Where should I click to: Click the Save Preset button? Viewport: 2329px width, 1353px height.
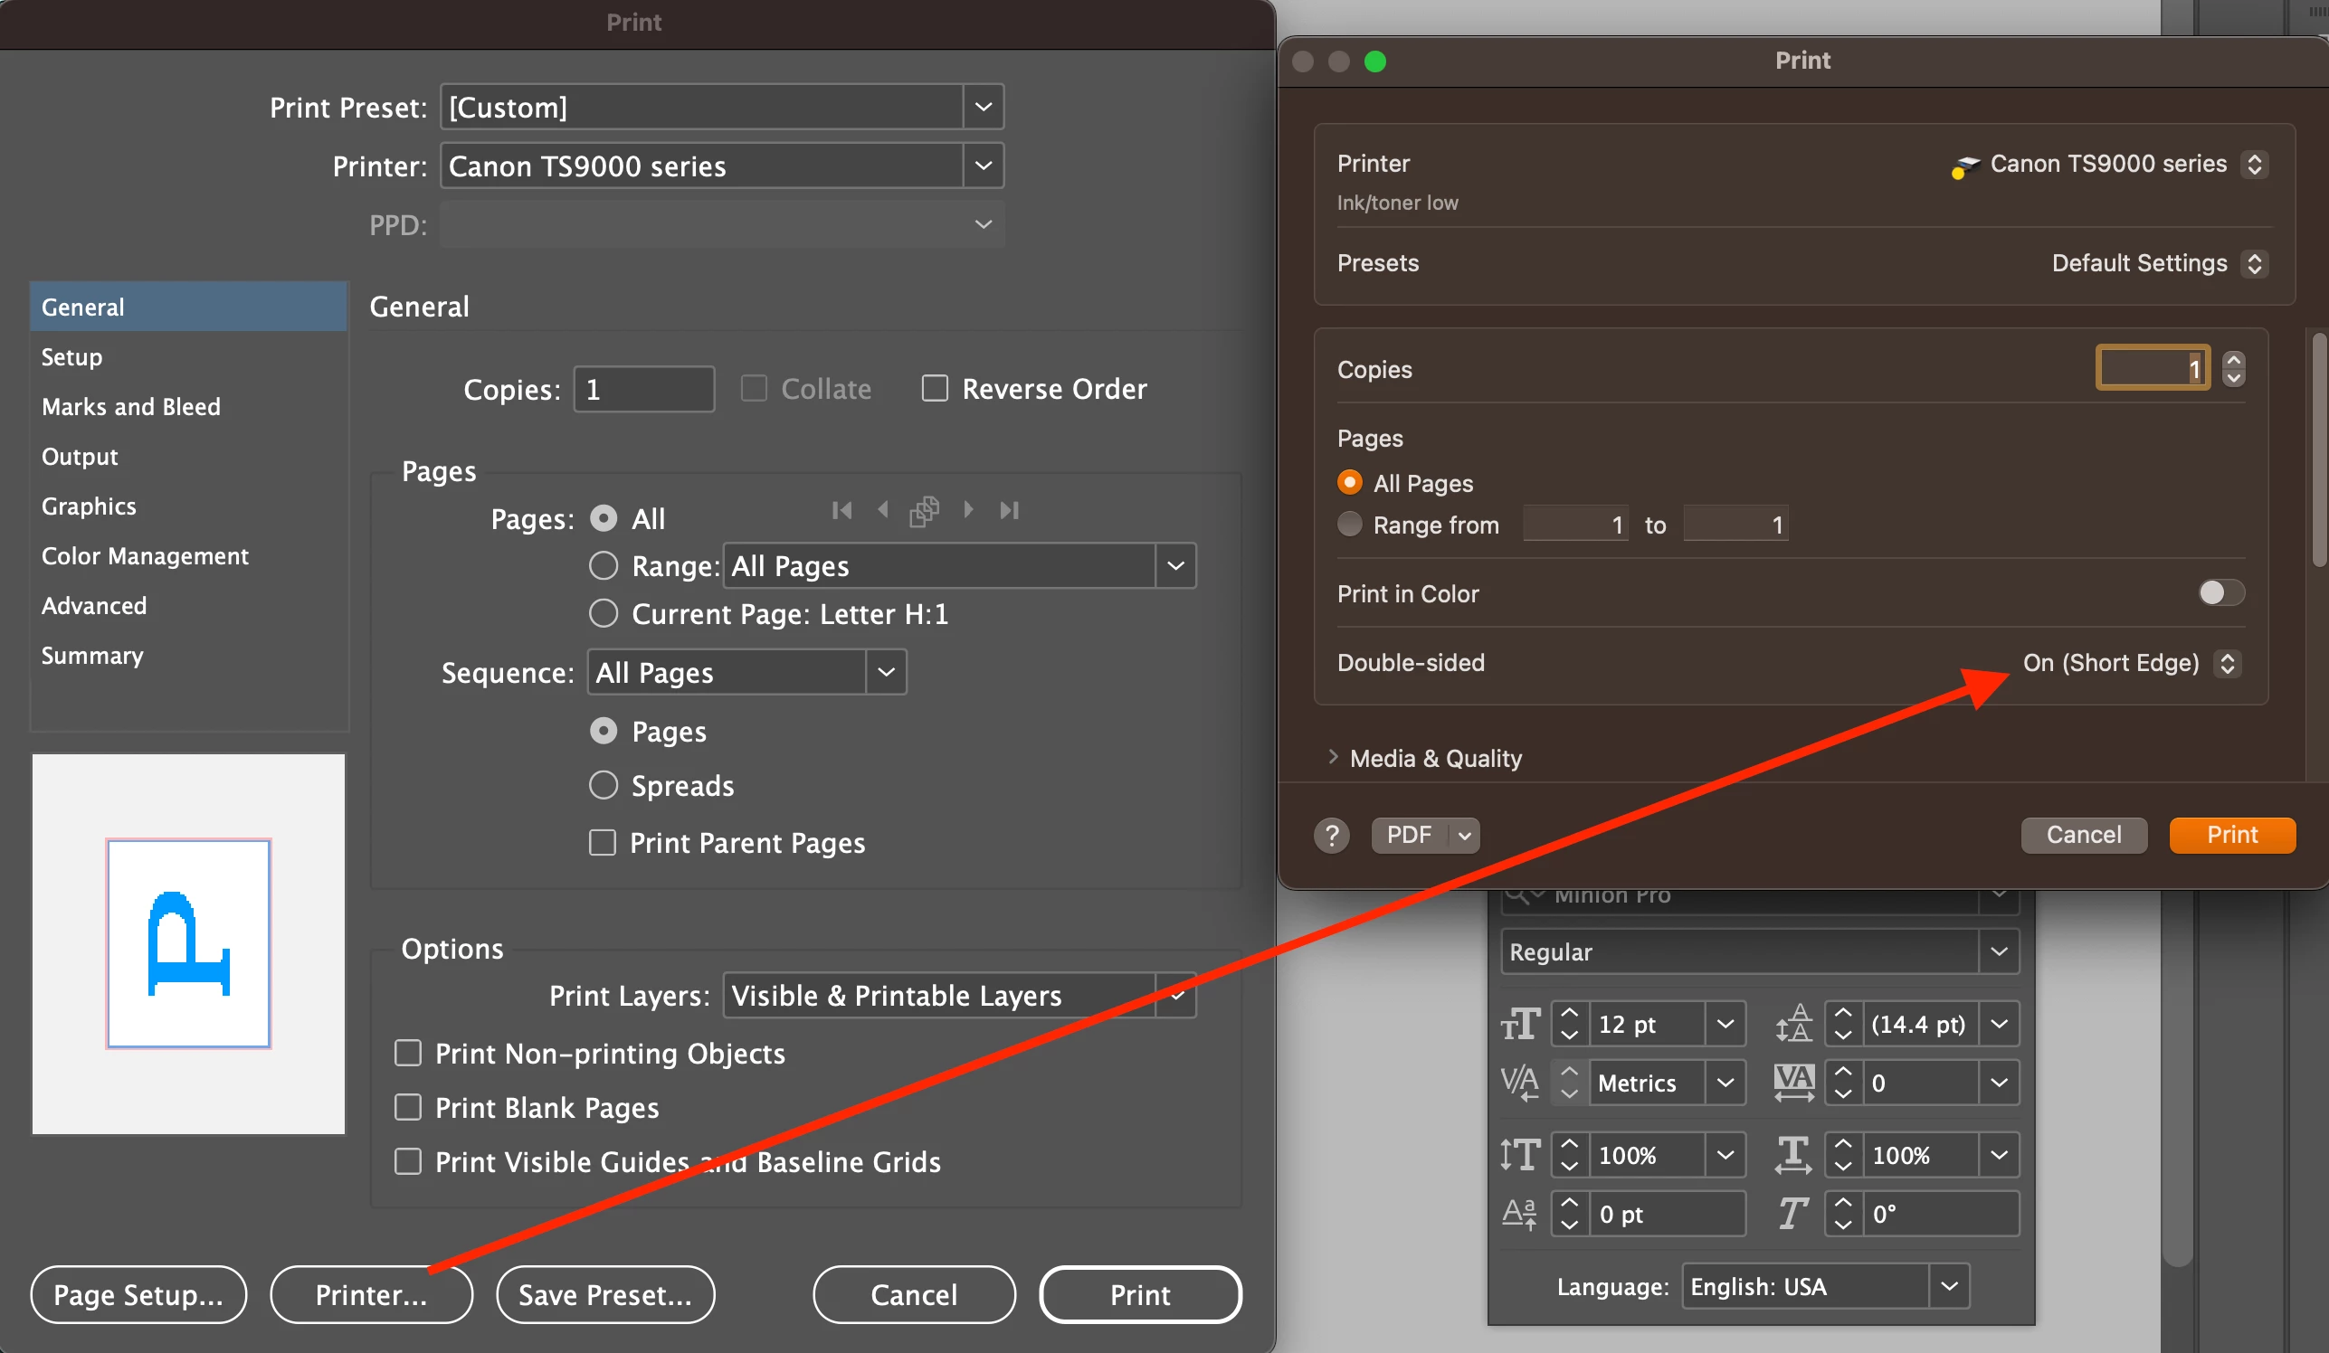pyautogui.click(x=605, y=1295)
